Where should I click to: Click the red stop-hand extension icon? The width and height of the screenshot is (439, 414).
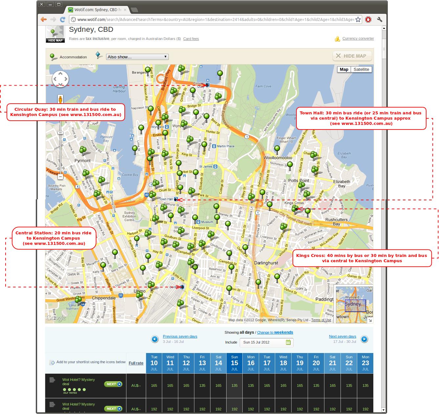pos(368,20)
